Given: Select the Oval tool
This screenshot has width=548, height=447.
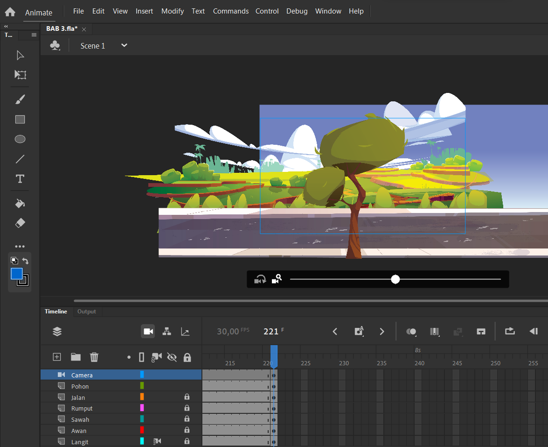Looking at the screenshot, I should pyautogui.click(x=20, y=139).
